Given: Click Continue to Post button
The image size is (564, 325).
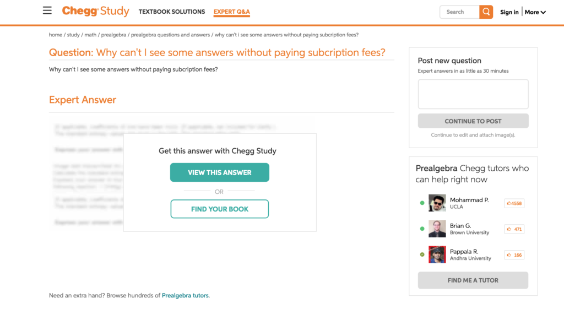Looking at the screenshot, I should tap(473, 121).
